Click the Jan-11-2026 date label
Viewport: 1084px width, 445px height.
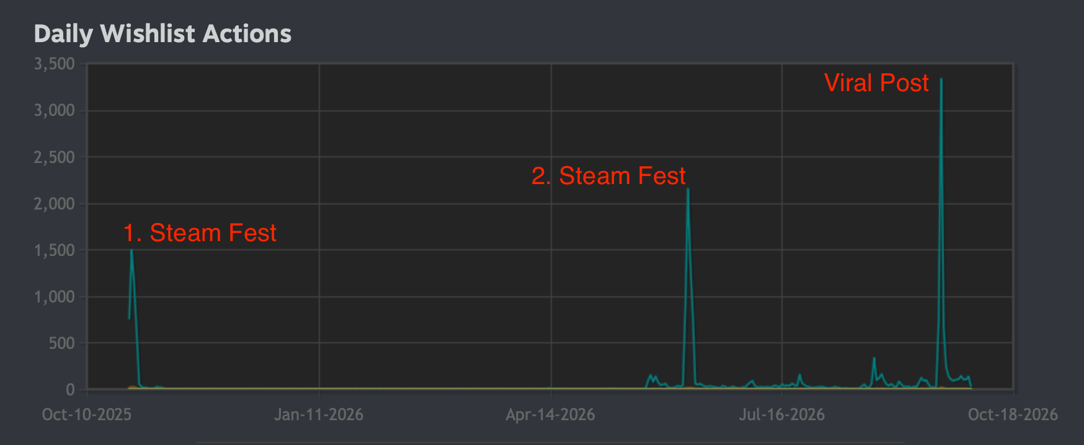(319, 414)
